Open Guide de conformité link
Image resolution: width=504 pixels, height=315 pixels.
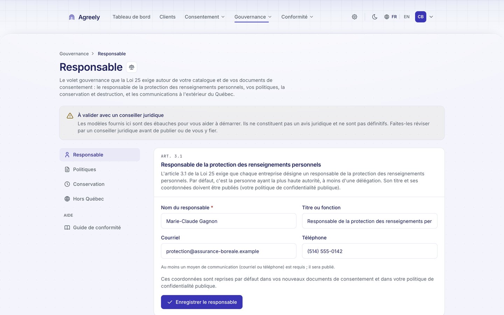tap(100, 227)
